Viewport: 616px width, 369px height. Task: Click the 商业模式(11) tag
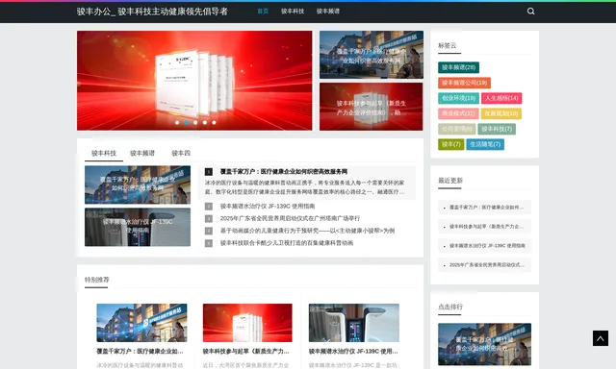coord(458,113)
